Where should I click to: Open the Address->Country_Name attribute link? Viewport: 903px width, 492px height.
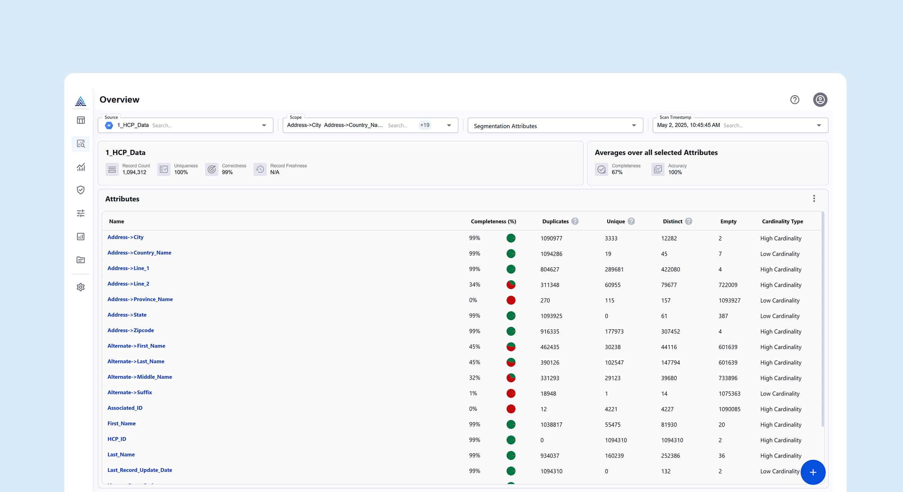point(139,253)
